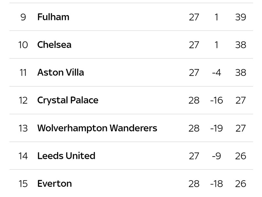Screen dimensions: 262x197
Task: Click Wolverhampton's goal difference of -19
Action: 216,128
